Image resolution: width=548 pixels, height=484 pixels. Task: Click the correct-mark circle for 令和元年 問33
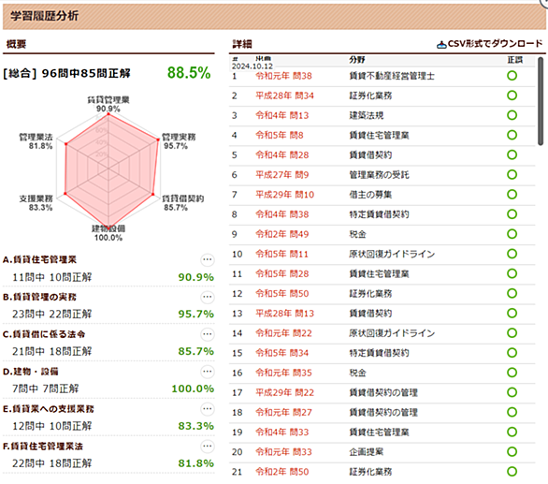click(x=512, y=451)
